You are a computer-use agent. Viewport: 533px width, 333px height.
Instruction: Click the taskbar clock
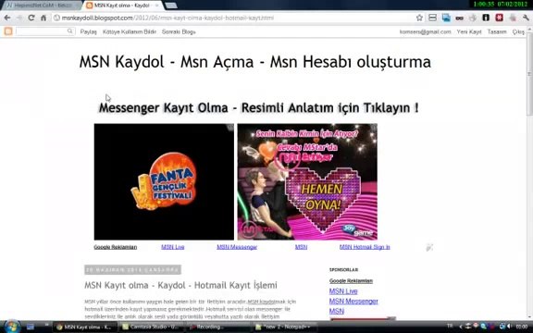tap(522, 327)
